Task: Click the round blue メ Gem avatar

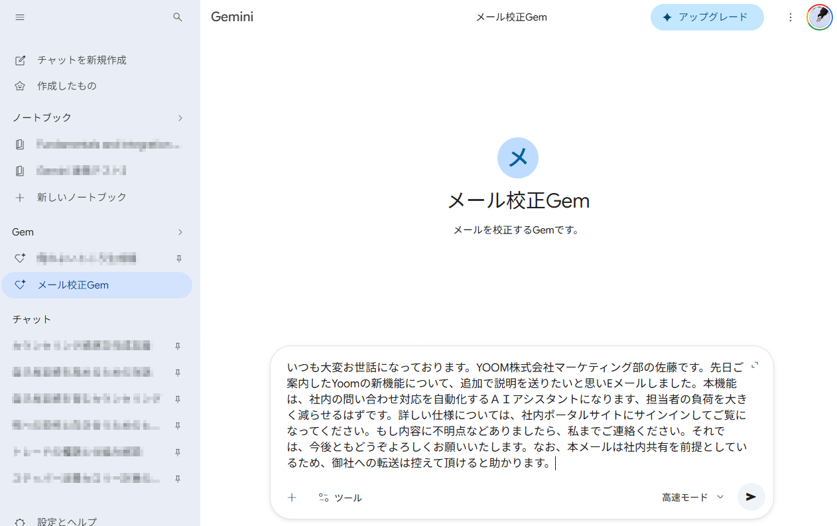Action: click(x=518, y=158)
